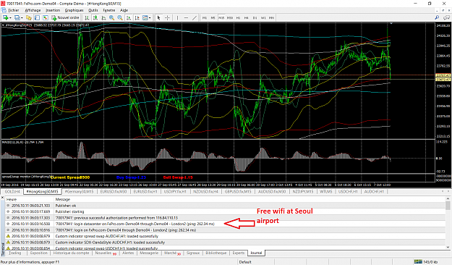Switch timeframe to M15
This screenshot has height=265, width=452.
point(221,18)
